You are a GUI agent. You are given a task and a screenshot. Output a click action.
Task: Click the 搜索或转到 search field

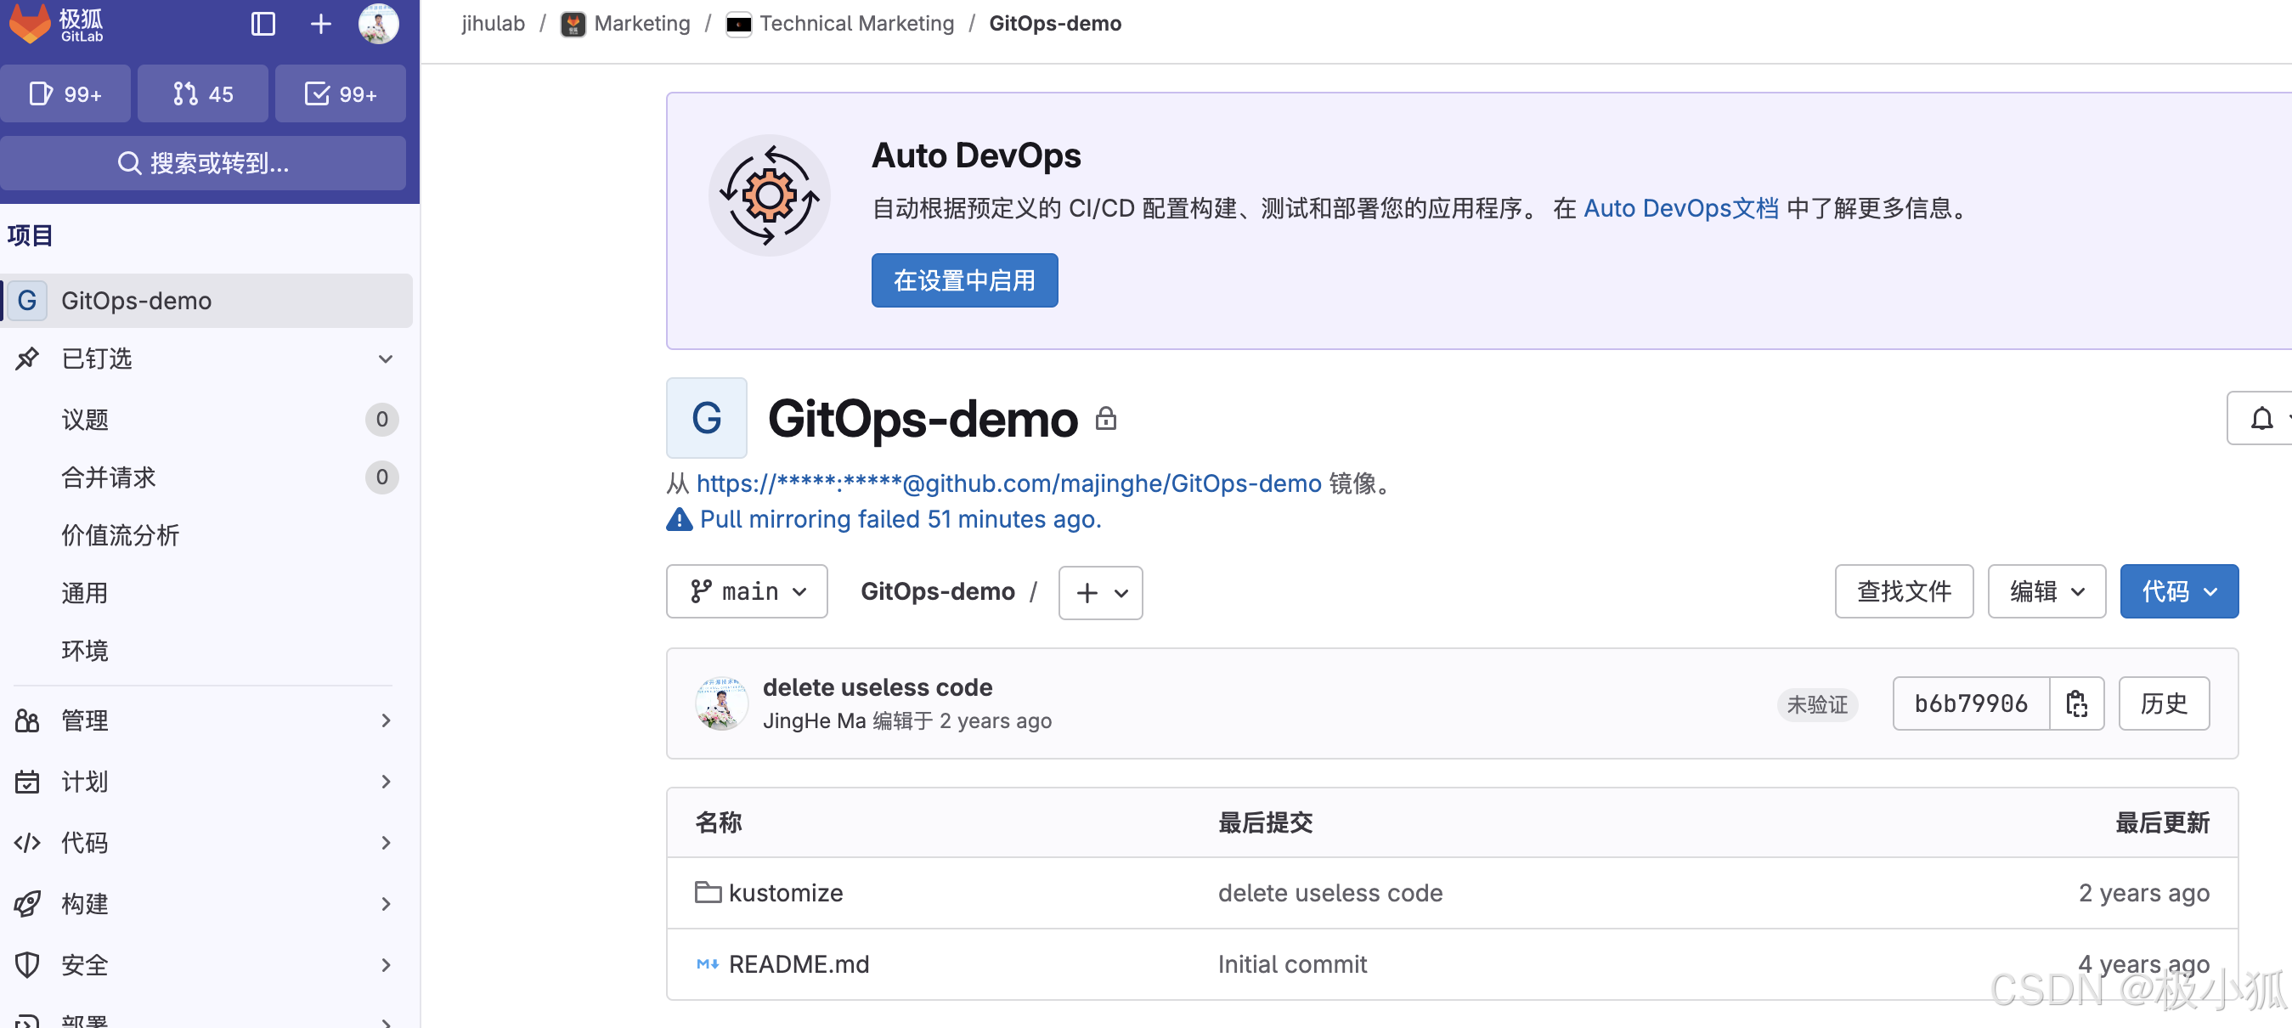coord(204,163)
